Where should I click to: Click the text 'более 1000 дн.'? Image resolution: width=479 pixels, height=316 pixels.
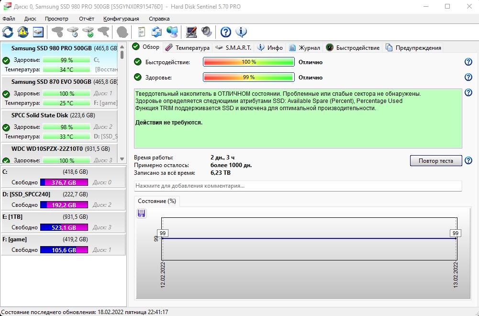(x=231, y=165)
